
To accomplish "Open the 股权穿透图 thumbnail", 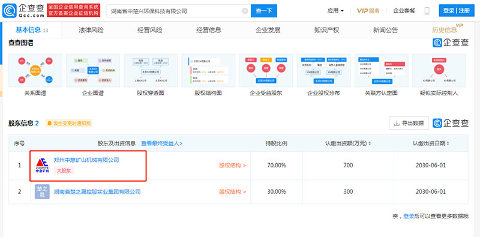I will pos(151,71).
